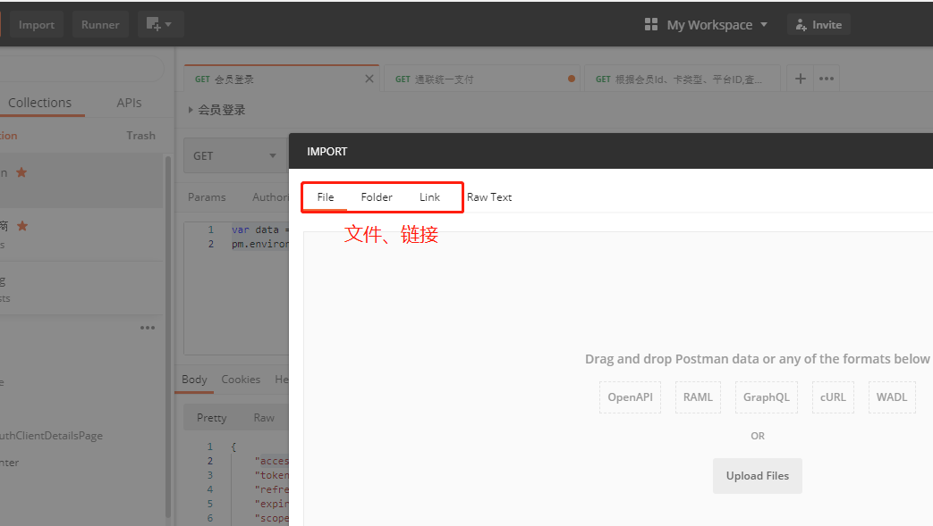Close the 会员登录 request tab
The width and height of the screenshot is (933, 526).
(369, 79)
